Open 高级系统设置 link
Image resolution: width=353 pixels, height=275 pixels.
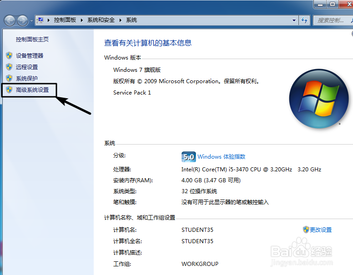tap(32, 90)
